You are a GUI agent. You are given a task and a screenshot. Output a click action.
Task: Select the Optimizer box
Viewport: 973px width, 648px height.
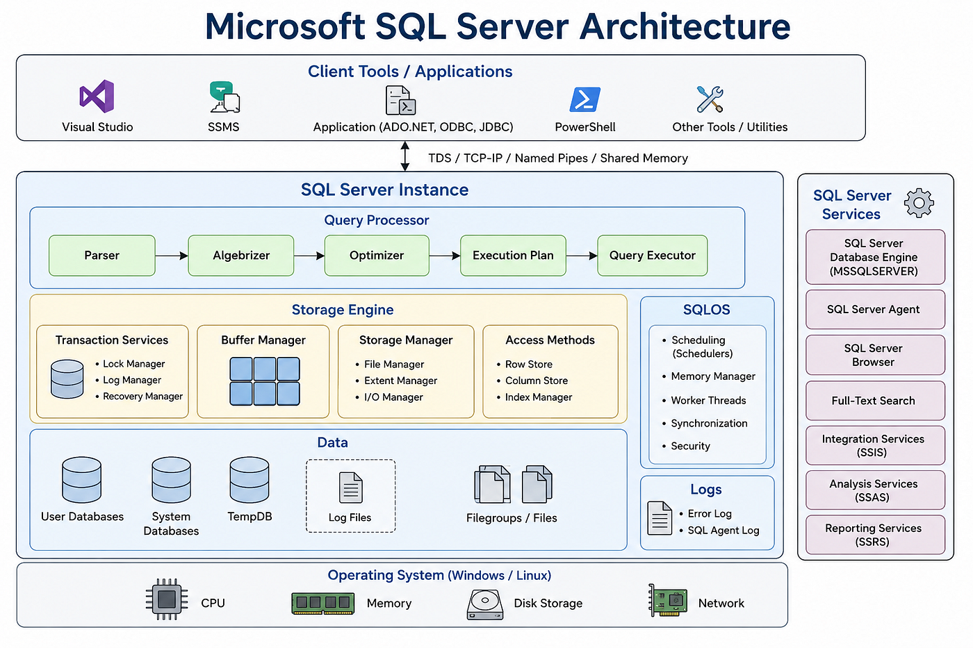[x=377, y=256]
